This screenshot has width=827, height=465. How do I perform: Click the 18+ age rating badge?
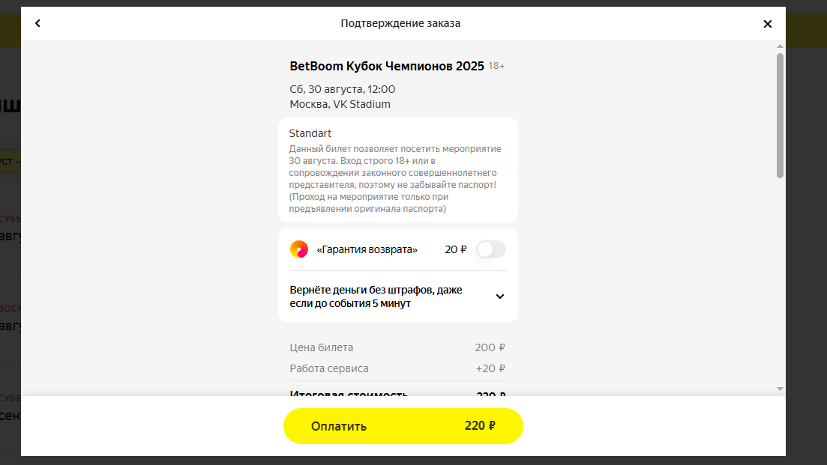click(x=496, y=66)
